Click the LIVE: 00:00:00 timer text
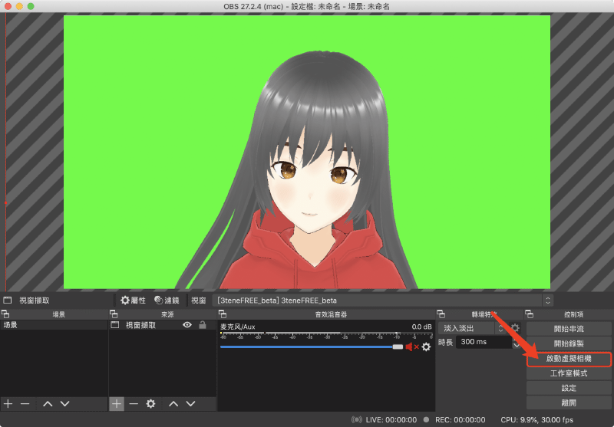The image size is (614, 427). pos(391,420)
